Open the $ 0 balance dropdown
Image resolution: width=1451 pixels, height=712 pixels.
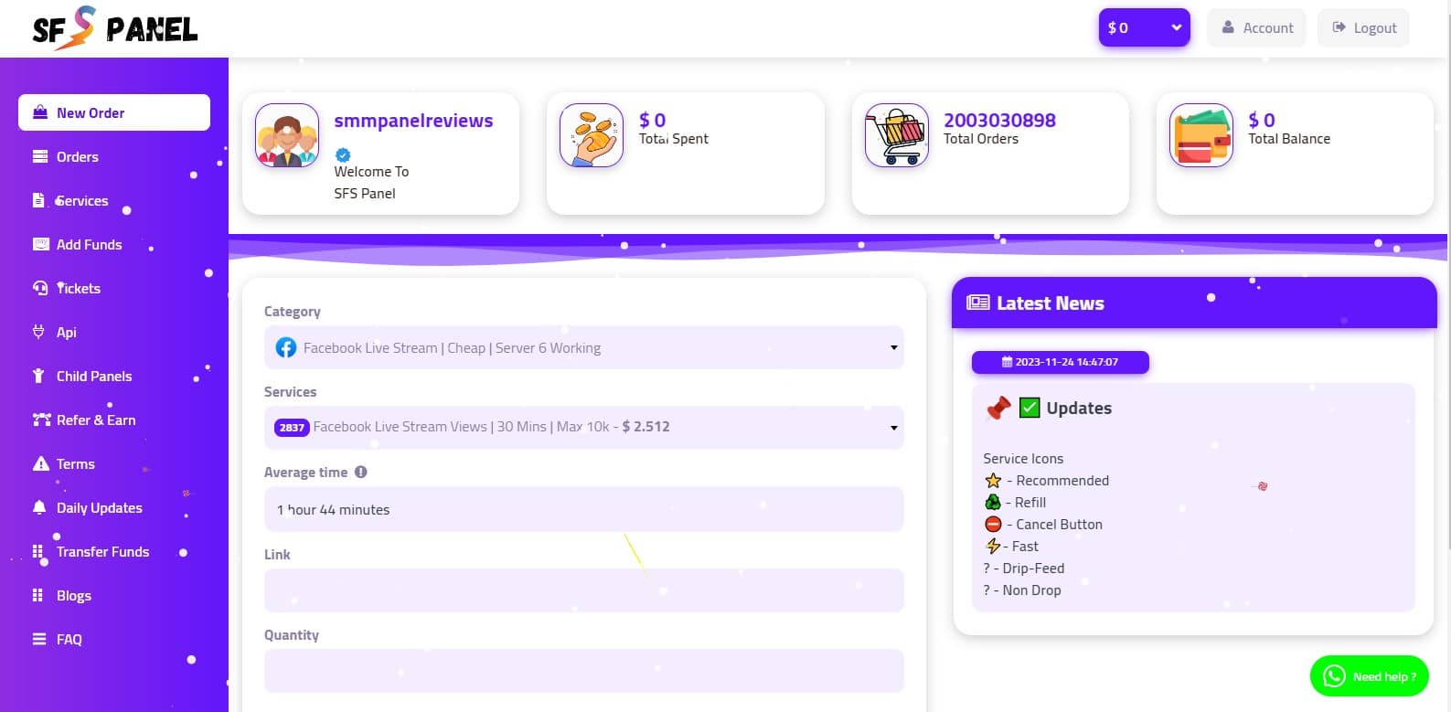[x=1144, y=27]
